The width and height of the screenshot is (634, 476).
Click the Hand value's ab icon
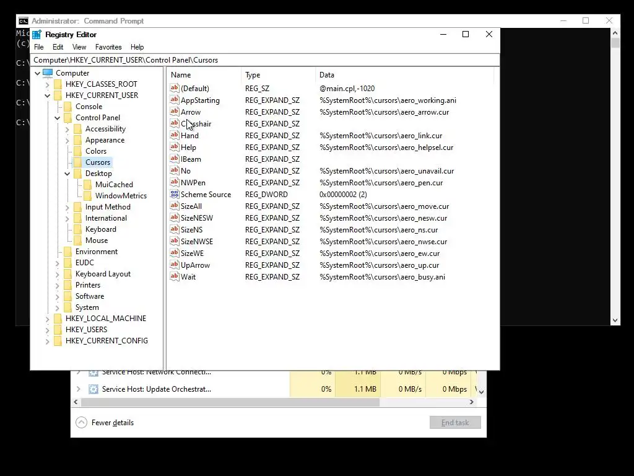(x=174, y=135)
